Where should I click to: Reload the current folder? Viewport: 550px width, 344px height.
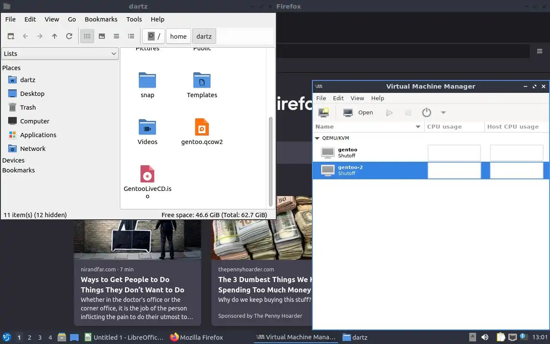point(69,36)
